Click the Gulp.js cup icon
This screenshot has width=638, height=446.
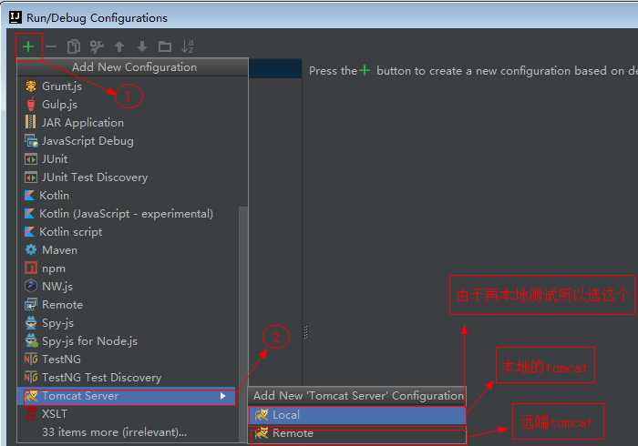click(x=30, y=105)
